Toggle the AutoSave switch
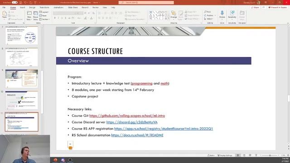 [x=14, y=3]
